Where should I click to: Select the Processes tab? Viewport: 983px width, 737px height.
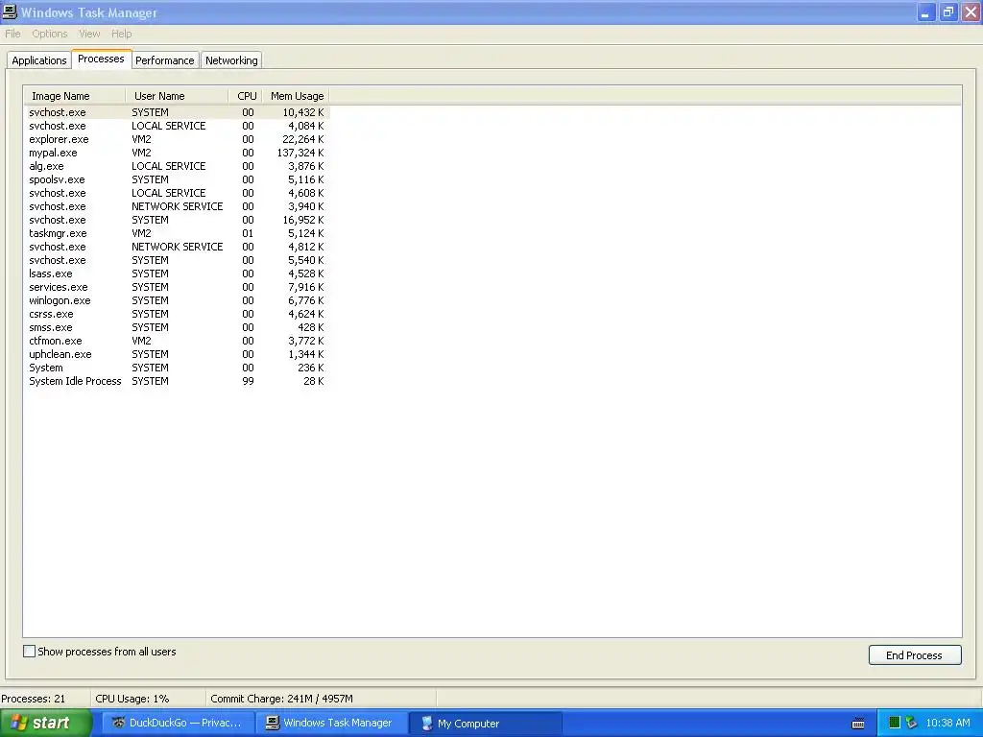(101, 59)
